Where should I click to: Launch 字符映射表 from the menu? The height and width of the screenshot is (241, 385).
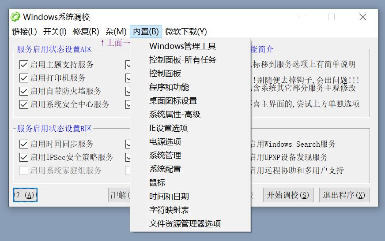point(190,210)
